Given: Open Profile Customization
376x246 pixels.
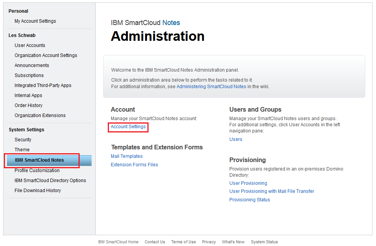Looking at the screenshot, I should pos(37,171).
